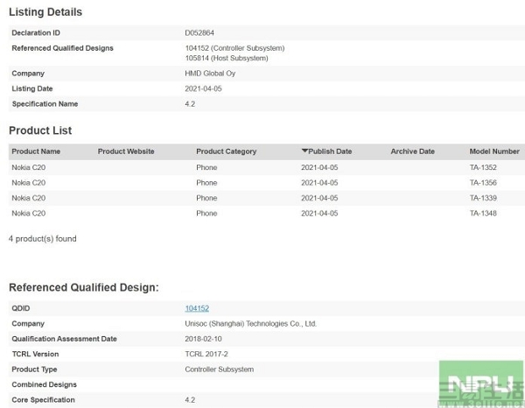Select model number TA-1339
This screenshot has height=408, width=525.
pyautogui.click(x=483, y=198)
